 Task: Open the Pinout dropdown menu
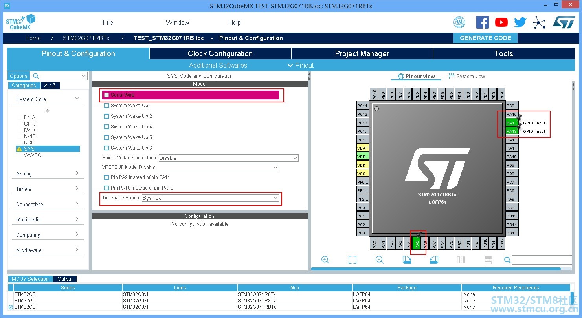(x=301, y=65)
